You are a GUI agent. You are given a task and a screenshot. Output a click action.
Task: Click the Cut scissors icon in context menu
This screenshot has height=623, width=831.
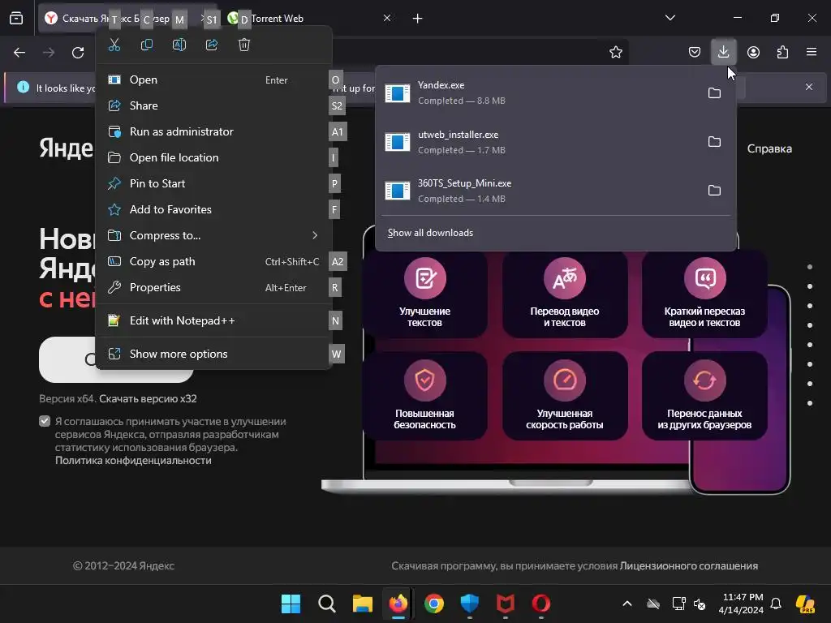pyautogui.click(x=114, y=45)
